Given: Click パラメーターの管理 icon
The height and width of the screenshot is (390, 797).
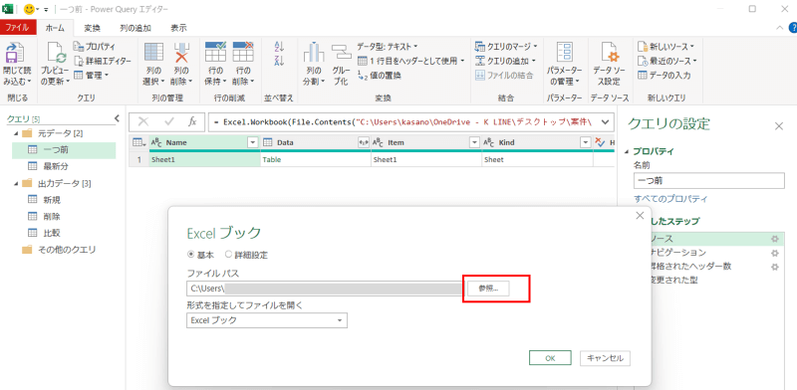Looking at the screenshot, I should pyautogui.click(x=564, y=53).
